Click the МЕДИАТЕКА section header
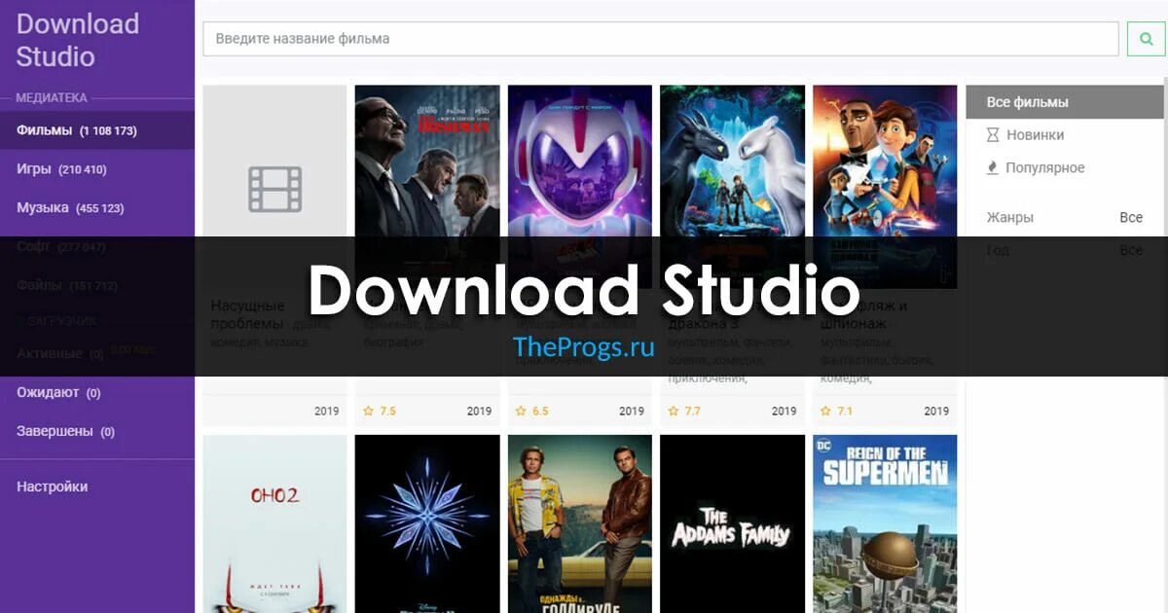Viewport: 1168px width, 613px height. point(52,98)
